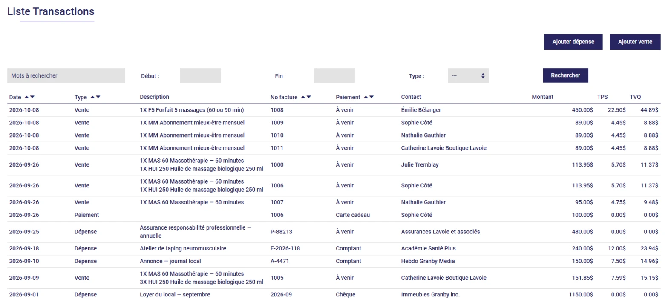Click the Liste Transactions page title

pyautogui.click(x=51, y=11)
